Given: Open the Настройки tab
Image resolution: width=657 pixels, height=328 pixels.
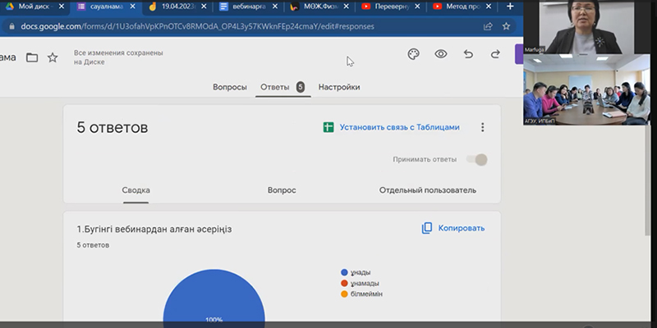Looking at the screenshot, I should pos(338,87).
